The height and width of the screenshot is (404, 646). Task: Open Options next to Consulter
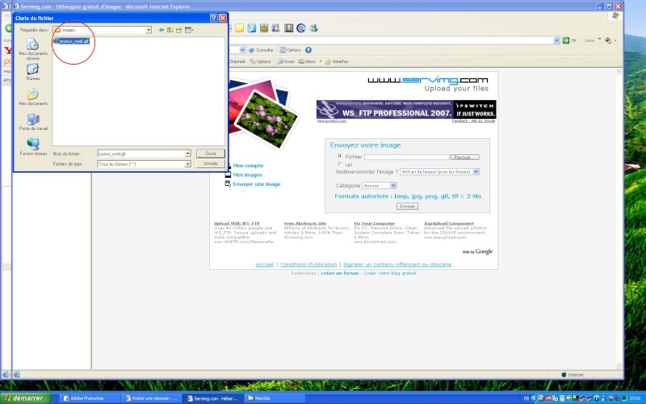(290, 50)
